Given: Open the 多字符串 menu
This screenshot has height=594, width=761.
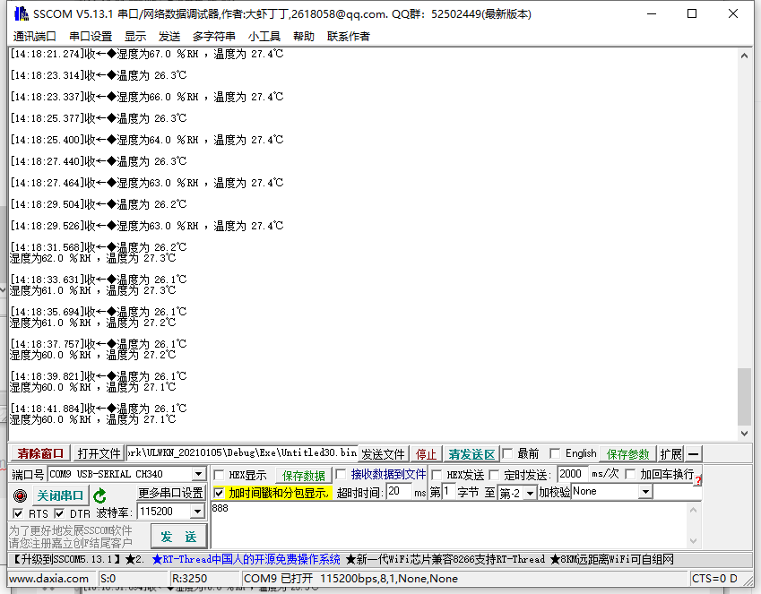Looking at the screenshot, I should point(214,37).
